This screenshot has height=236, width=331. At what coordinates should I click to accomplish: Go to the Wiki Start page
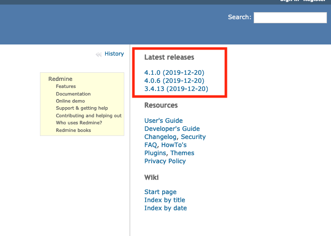pos(160,192)
